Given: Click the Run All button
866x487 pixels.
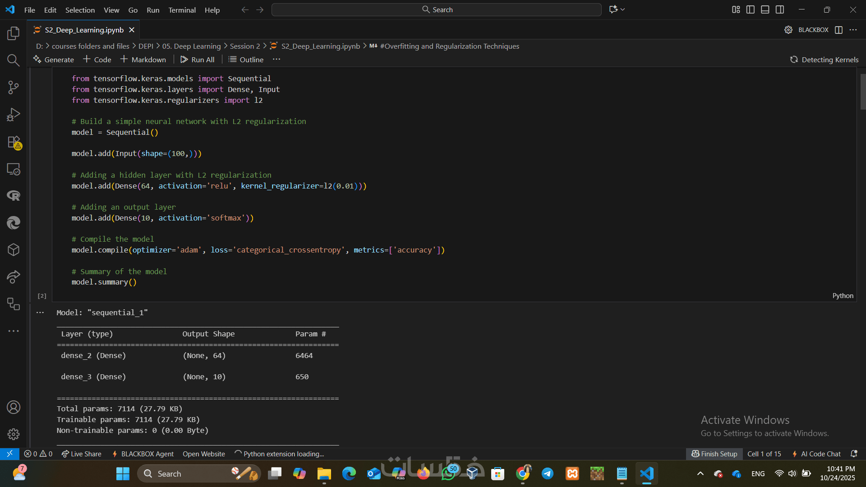Looking at the screenshot, I should click(197, 60).
